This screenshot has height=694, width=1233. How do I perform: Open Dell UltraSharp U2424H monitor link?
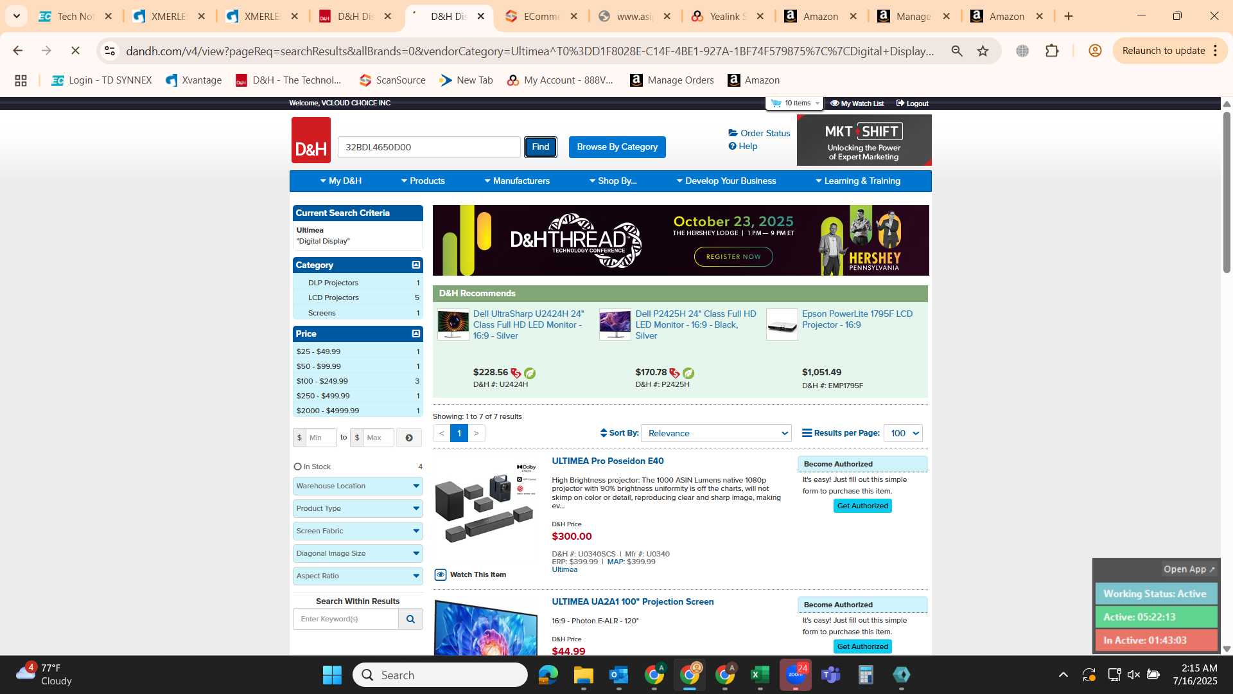(x=530, y=325)
